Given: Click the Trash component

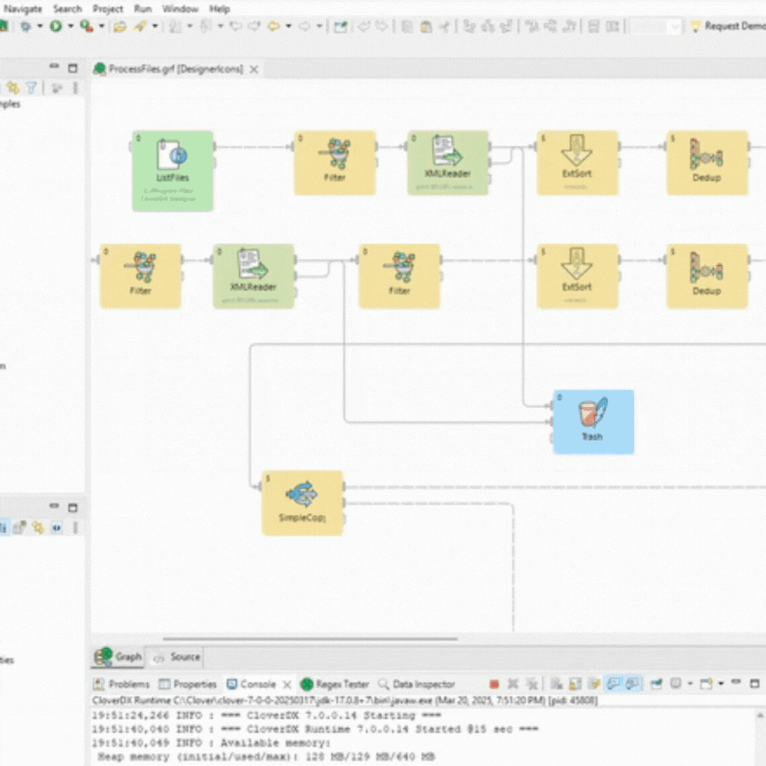Looking at the screenshot, I should coord(593,421).
